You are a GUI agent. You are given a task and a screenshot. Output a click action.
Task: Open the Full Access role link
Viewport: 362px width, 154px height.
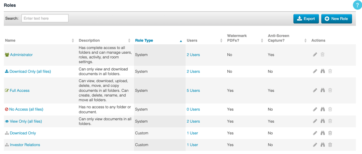pos(20,90)
